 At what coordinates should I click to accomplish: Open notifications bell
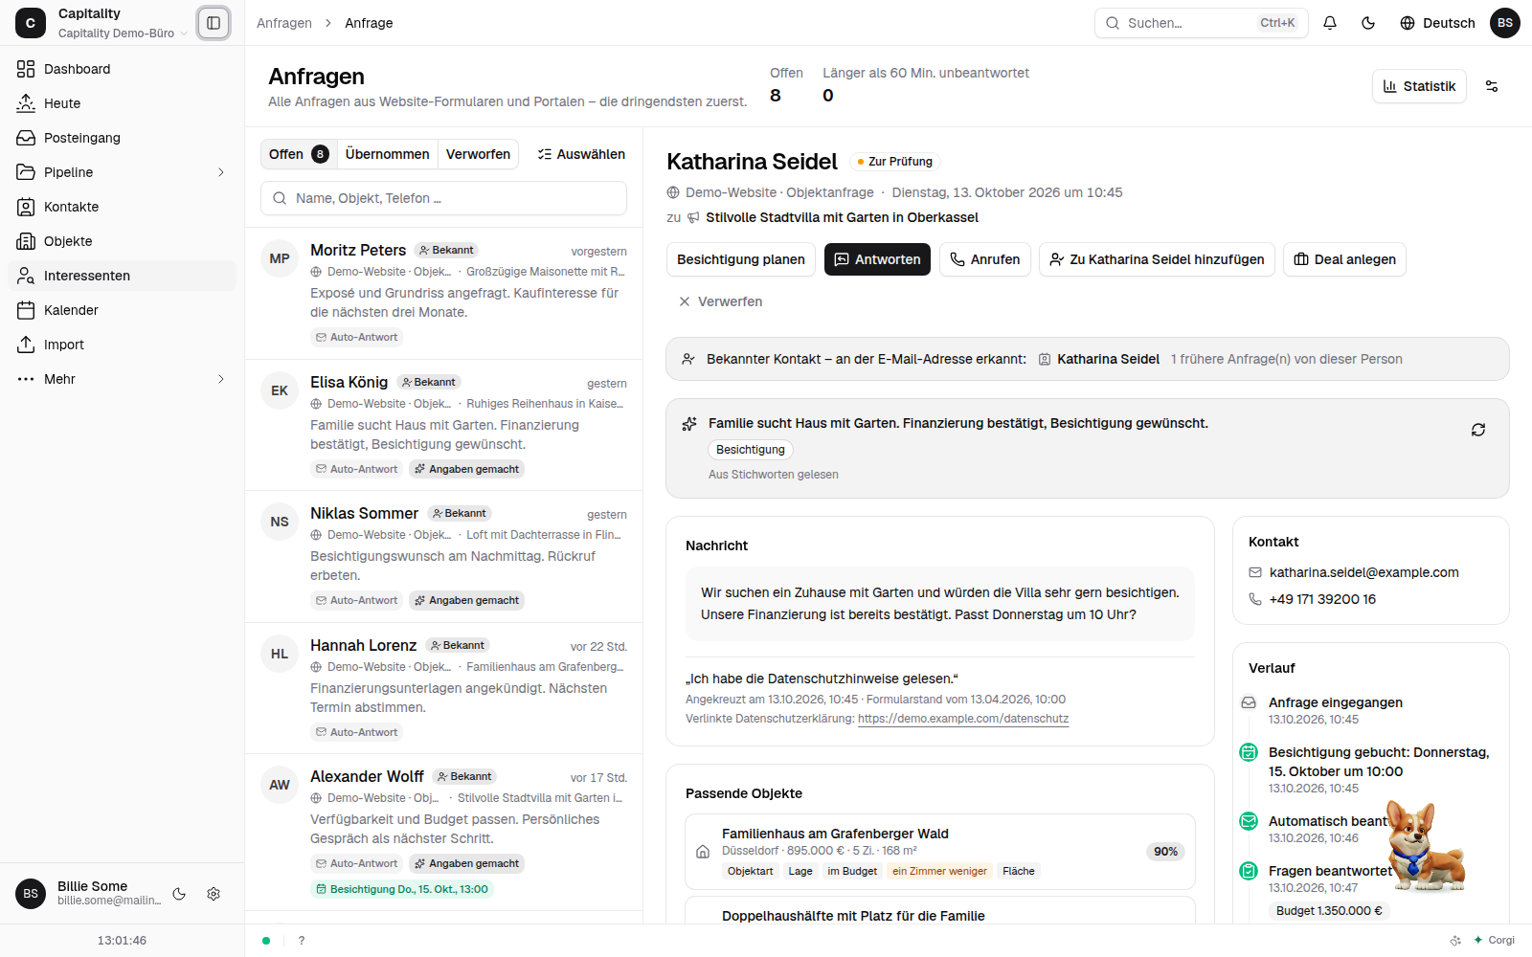1330,23
